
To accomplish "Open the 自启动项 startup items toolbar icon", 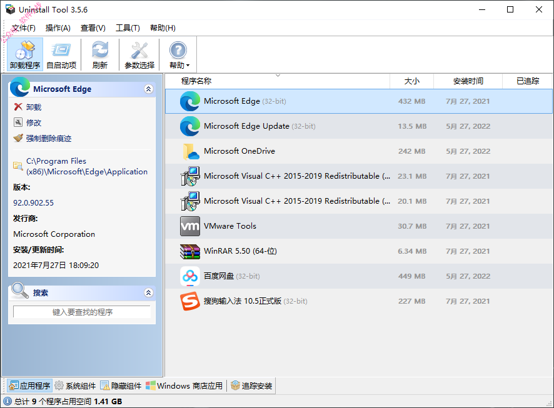I will click(x=61, y=54).
